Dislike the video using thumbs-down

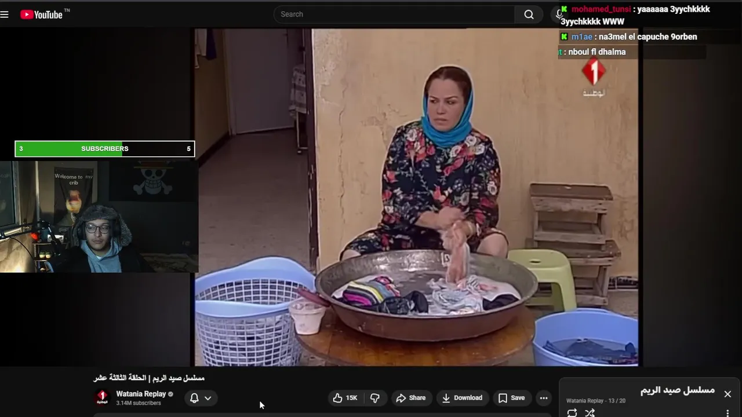(x=375, y=398)
